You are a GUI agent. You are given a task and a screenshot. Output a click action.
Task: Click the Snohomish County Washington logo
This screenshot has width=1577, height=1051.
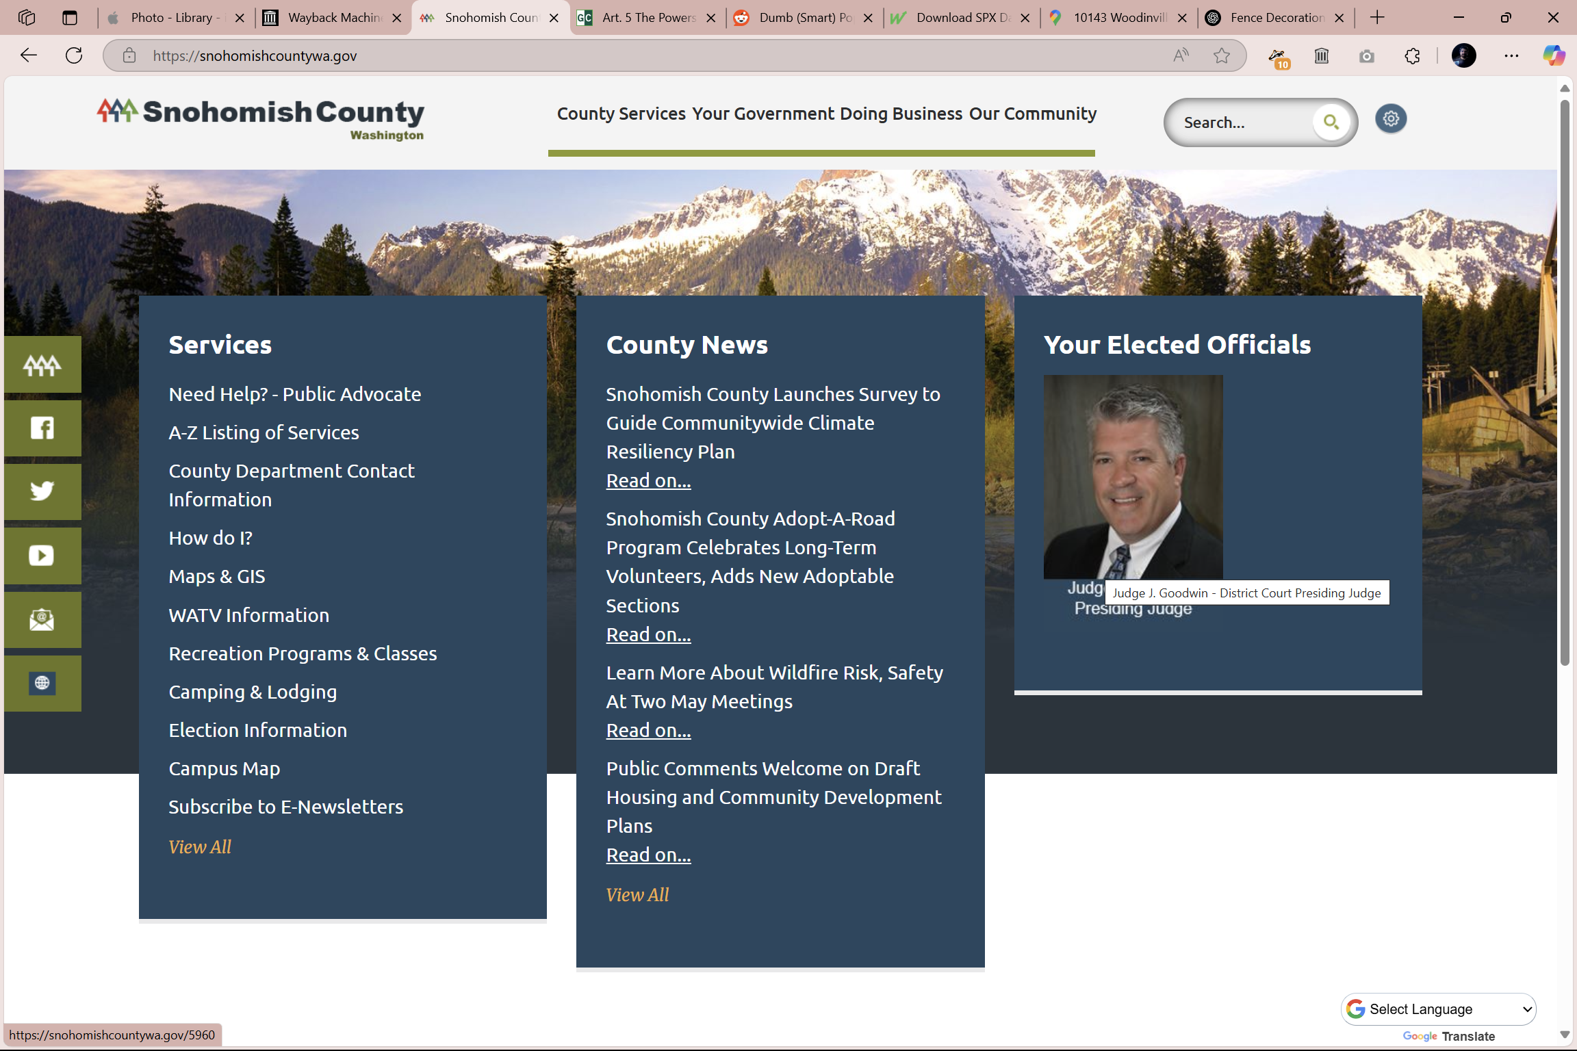point(260,119)
